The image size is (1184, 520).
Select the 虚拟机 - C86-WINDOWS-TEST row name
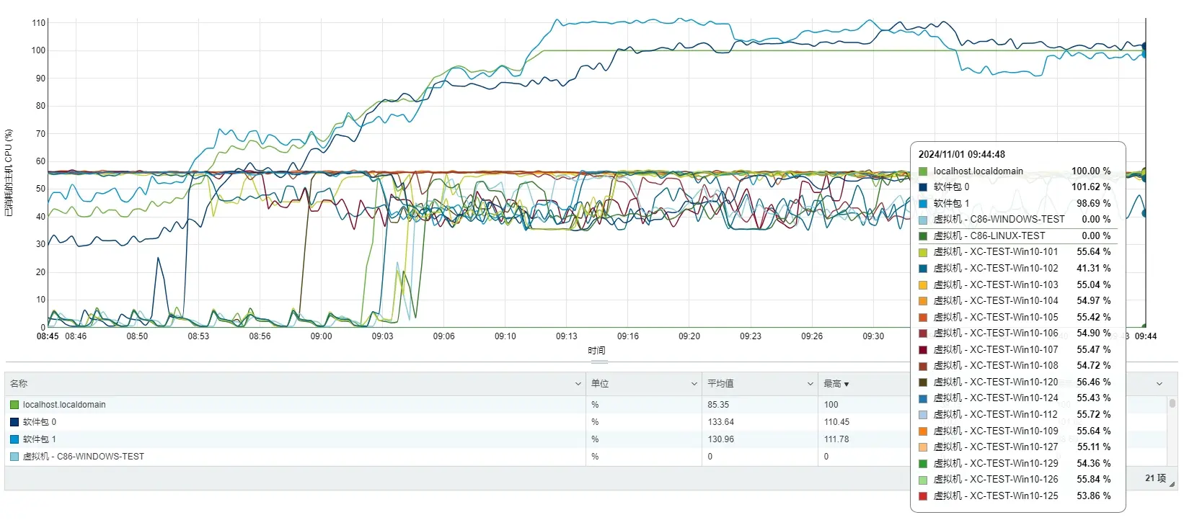coord(83,457)
